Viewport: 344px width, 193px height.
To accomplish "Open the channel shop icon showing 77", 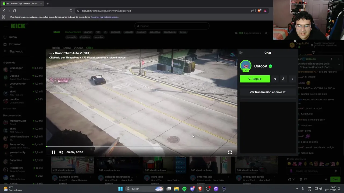I will click(303, 180).
